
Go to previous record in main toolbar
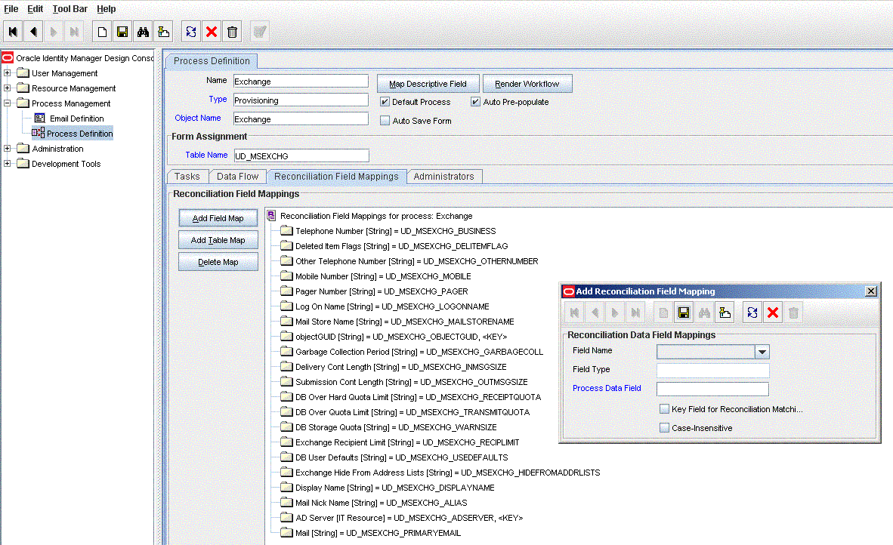pyautogui.click(x=33, y=32)
